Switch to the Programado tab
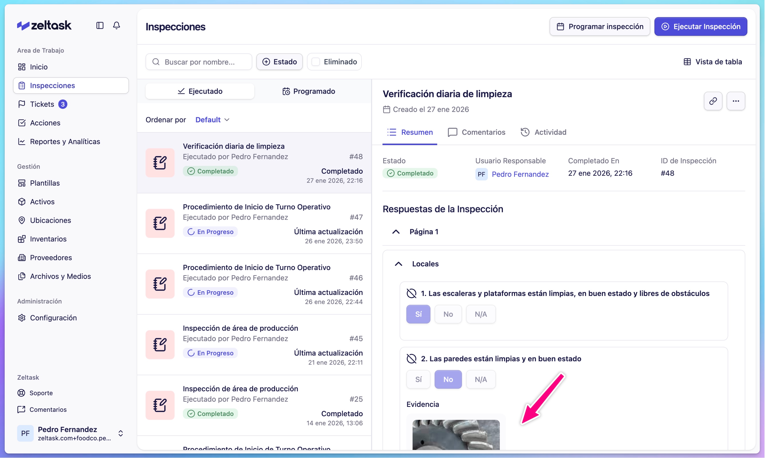The height and width of the screenshot is (458, 765). pos(309,91)
